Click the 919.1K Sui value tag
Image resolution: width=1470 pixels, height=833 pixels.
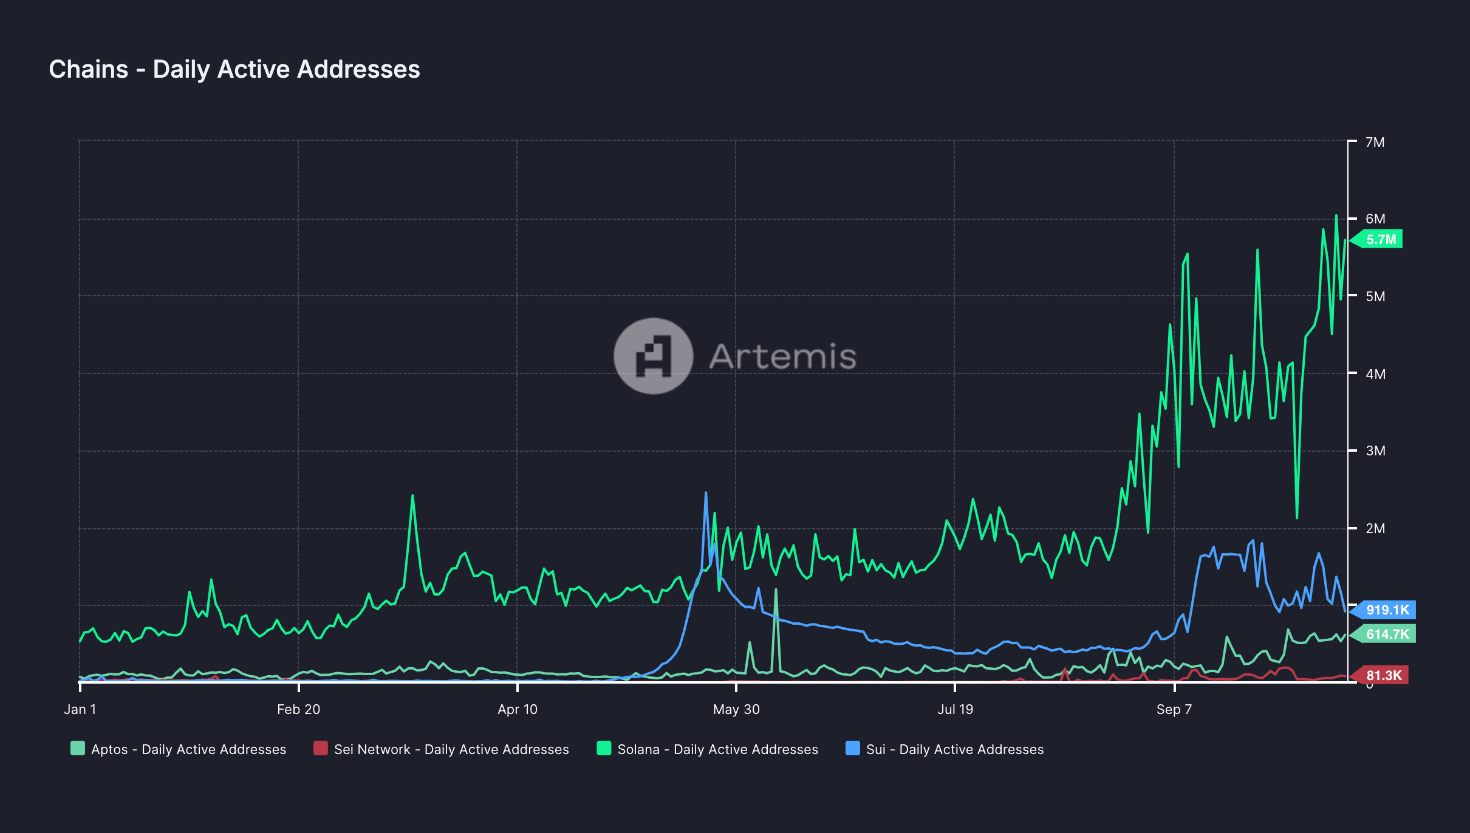1384,610
